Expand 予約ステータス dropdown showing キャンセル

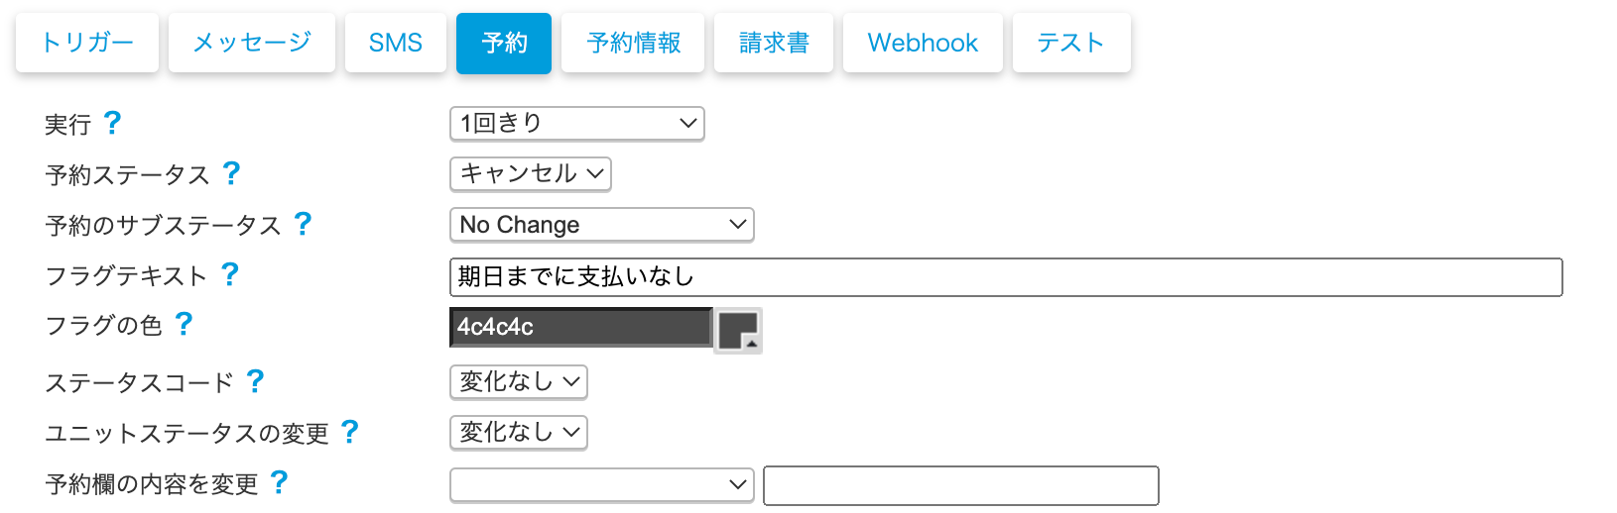[x=530, y=174]
